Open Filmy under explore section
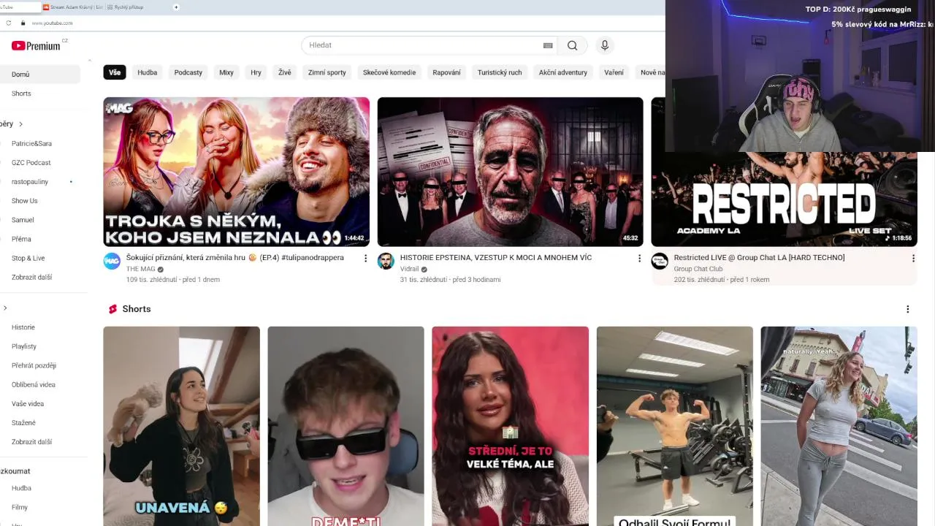The width and height of the screenshot is (935, 526). (20, 507)
